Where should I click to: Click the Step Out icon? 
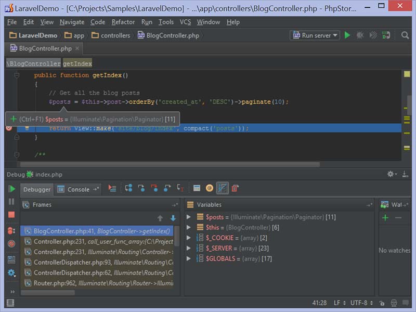pyautogui.click(x=167, y=188)
